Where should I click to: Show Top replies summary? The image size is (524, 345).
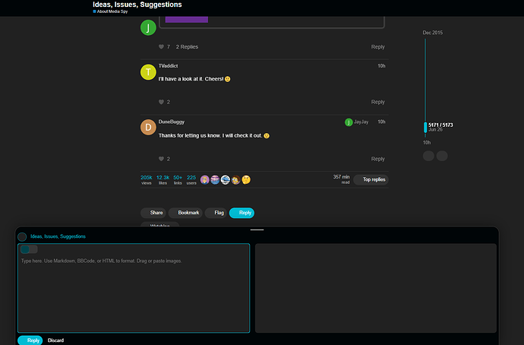click(x=371, y=179)
